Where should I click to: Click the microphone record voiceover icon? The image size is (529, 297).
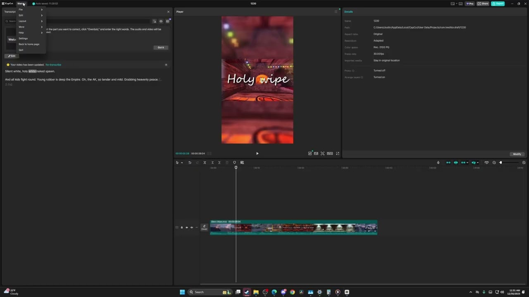[x=438, y=163]
